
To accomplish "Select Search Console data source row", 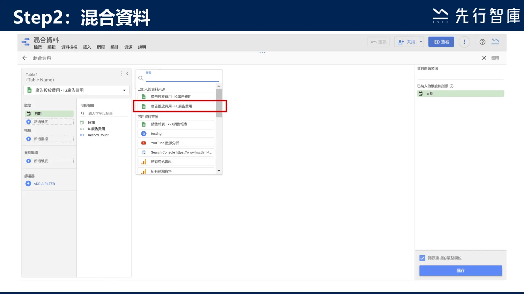I will click(x=176, y=152).
